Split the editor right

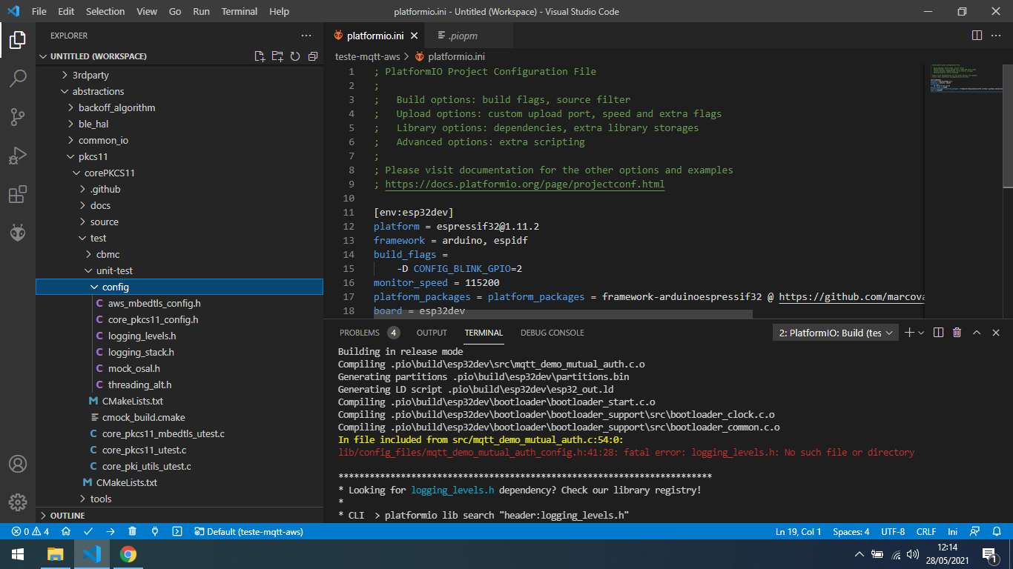[x=977, y=36]
